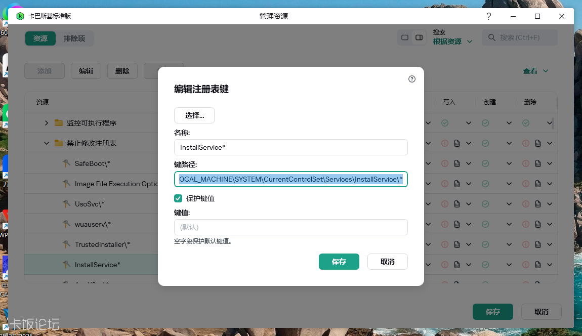Click the 创建 allow icon in the wuauserv\* row
The width and height of the screenshot is (582, 336).
(x=485, y=224)
